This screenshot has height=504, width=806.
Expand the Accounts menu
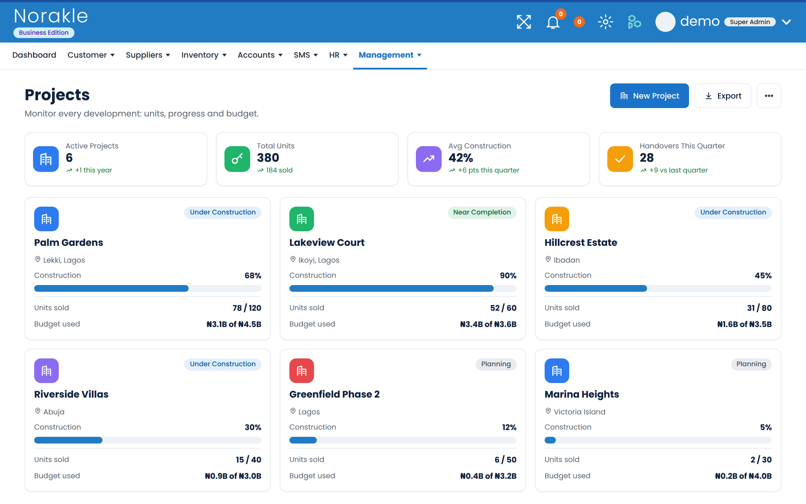[260, 55]
